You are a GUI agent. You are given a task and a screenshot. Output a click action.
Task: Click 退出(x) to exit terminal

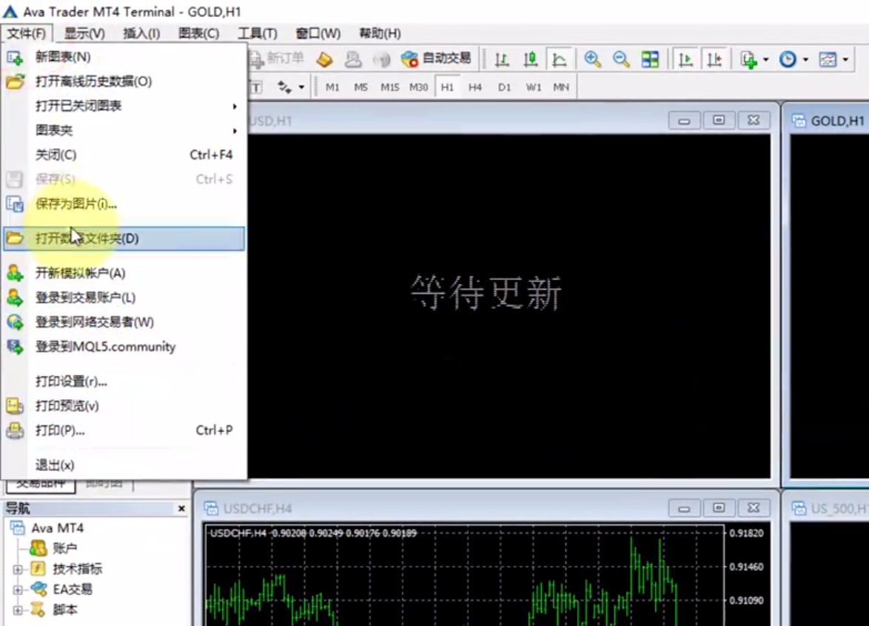124,465
